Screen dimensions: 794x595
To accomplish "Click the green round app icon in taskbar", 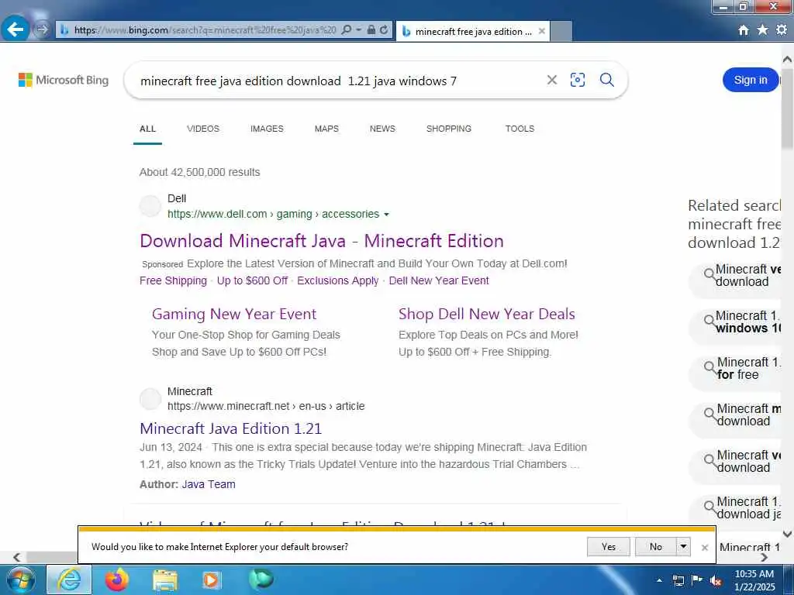I will (x=261, y=580).
